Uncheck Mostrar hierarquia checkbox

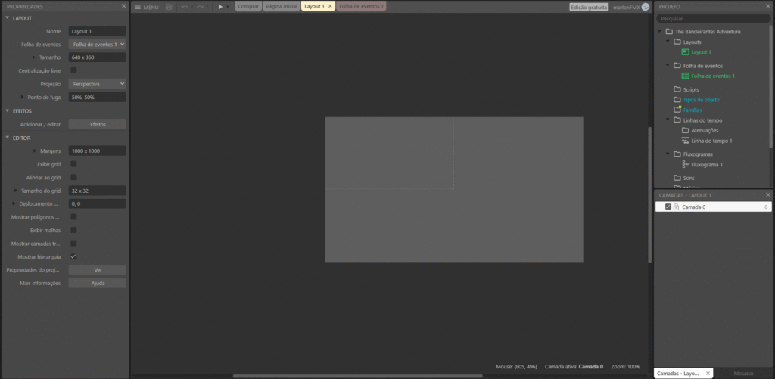pyautogui.click(x=73, y=257)
